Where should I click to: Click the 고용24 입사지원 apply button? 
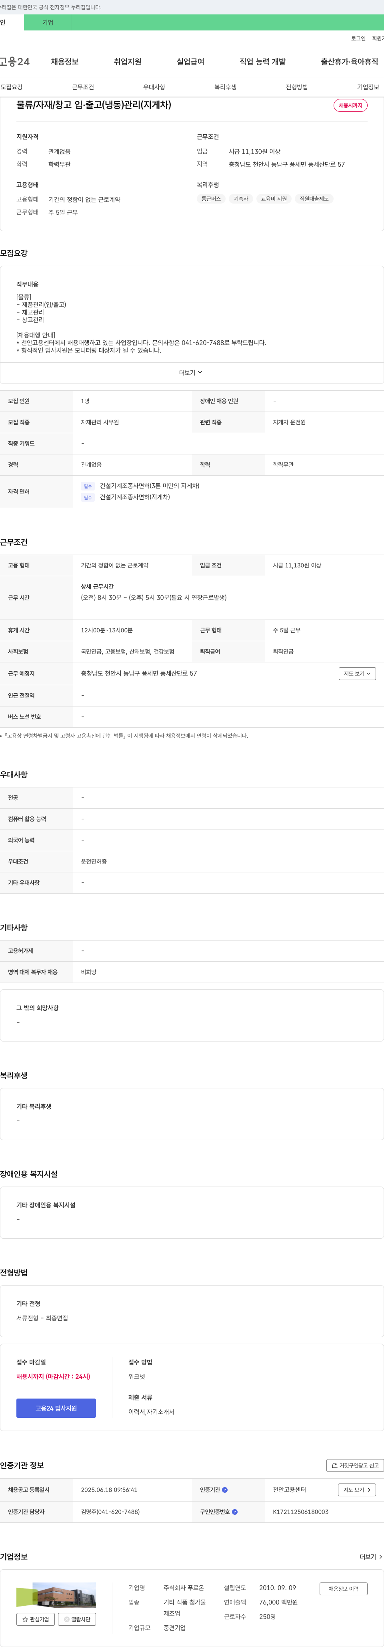point(56,1407)
